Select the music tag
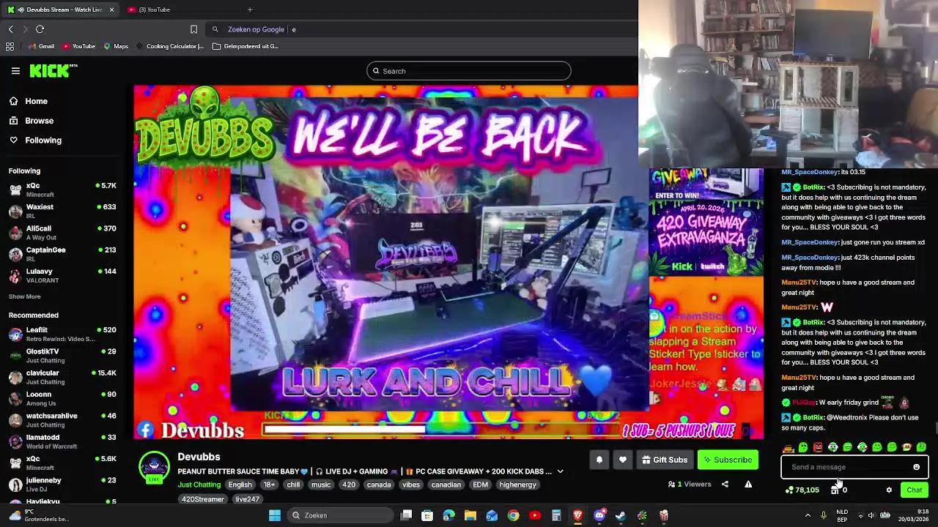 [x=321, y=485]
